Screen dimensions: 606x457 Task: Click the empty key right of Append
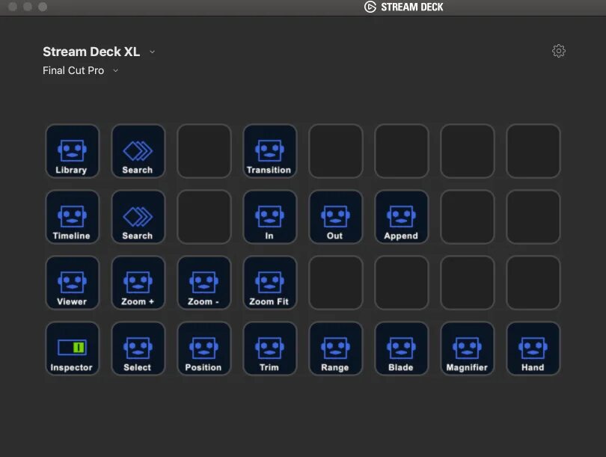468,217
